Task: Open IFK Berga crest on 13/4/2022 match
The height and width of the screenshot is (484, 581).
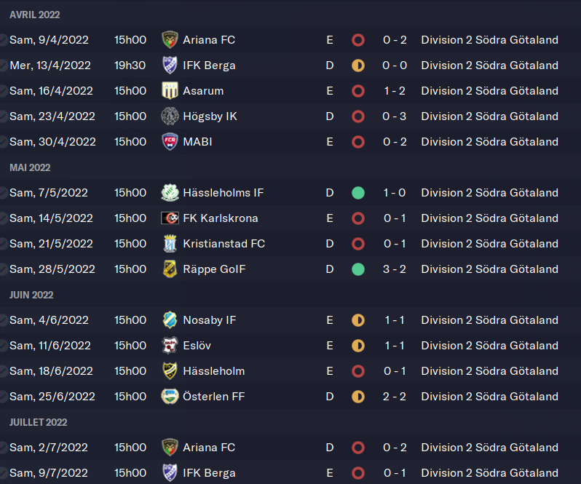Action: point(170,66)
